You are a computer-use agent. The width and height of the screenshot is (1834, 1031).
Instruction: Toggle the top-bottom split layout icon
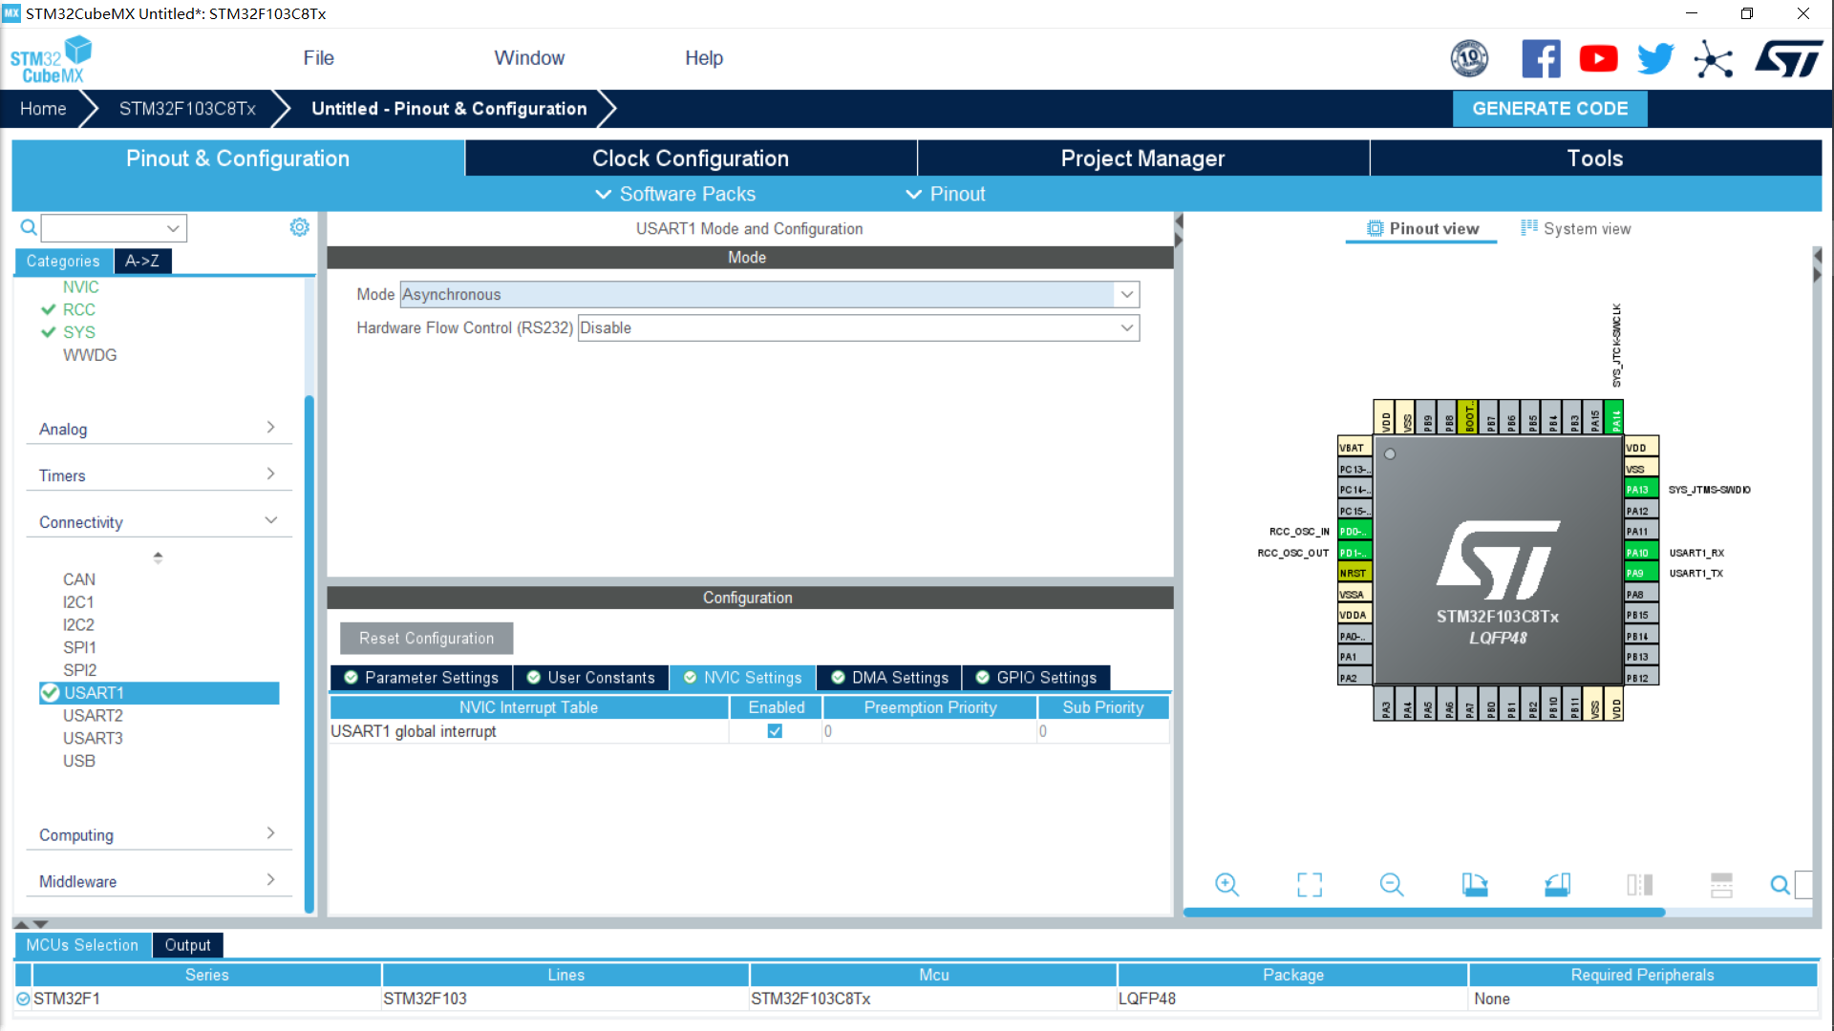point(1721,885)
